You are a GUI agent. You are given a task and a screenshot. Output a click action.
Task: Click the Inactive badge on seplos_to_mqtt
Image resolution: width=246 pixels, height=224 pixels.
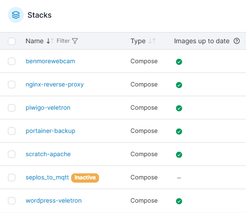pos(85,178)
